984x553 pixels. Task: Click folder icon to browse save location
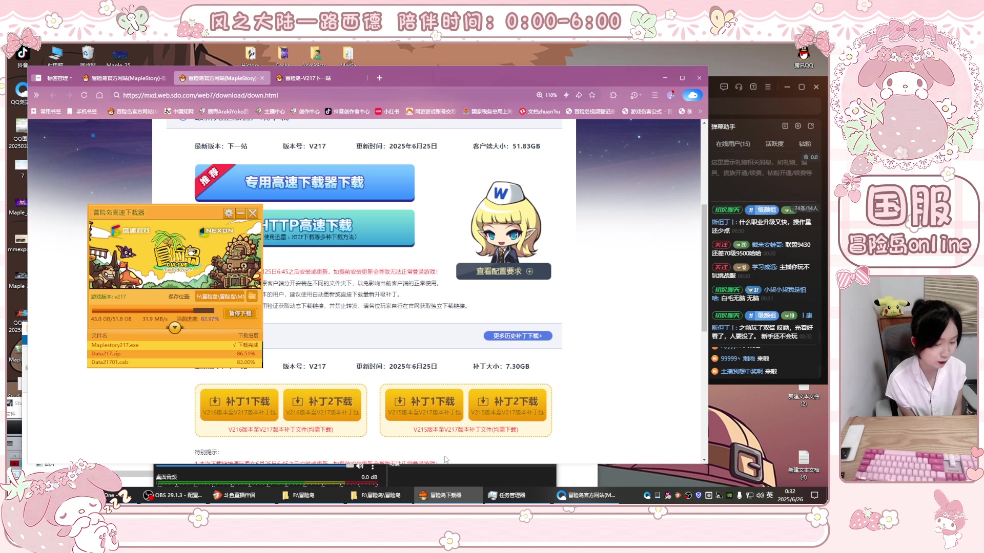coord(252,296)
